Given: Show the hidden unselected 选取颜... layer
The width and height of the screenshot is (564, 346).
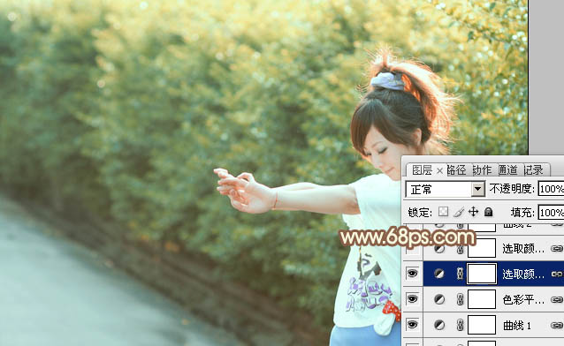Looking at the screenshot, I should click(x=412, y=248).
